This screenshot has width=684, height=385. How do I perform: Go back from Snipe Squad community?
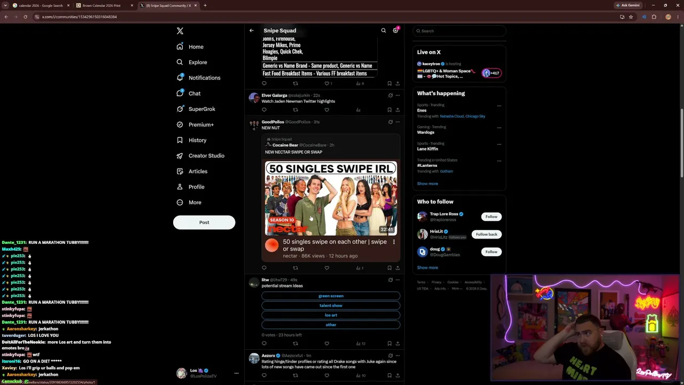pyautogui.click(x=251, y=30)
